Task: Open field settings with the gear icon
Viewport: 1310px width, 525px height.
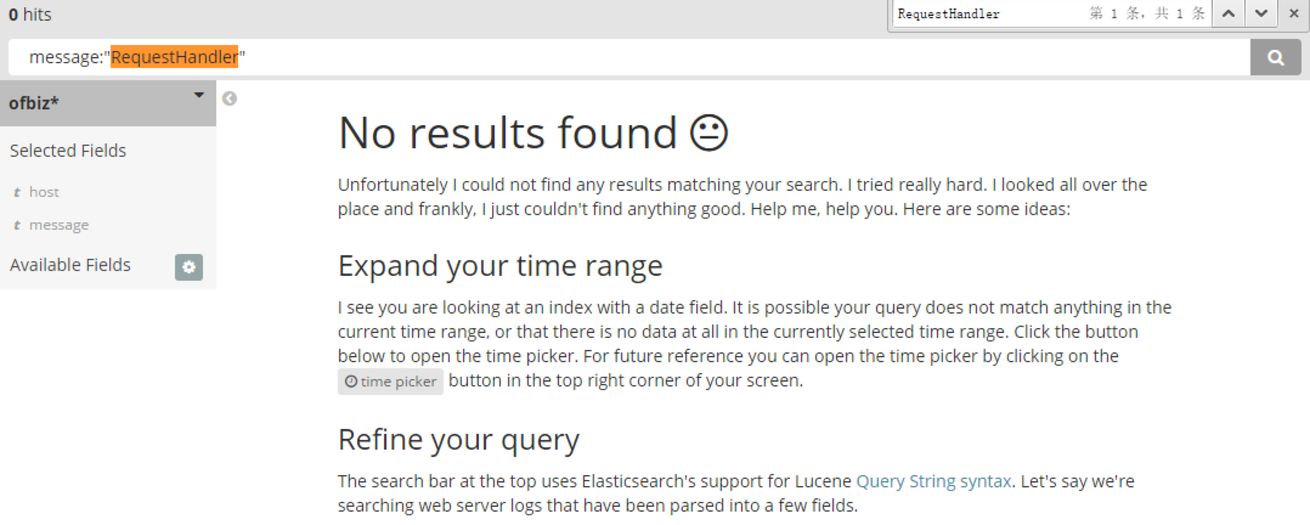Action: [x=189, y=267]
